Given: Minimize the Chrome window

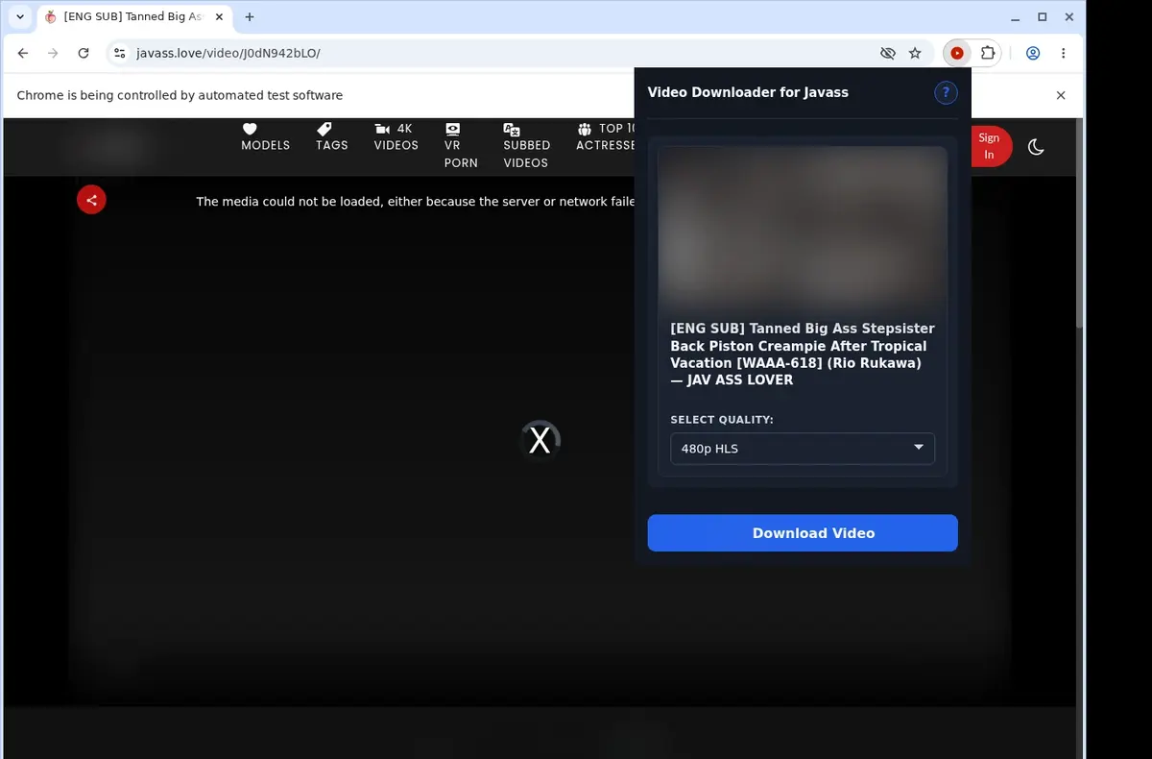Looking at the screenshot, I should click(x=1016, y=17).
